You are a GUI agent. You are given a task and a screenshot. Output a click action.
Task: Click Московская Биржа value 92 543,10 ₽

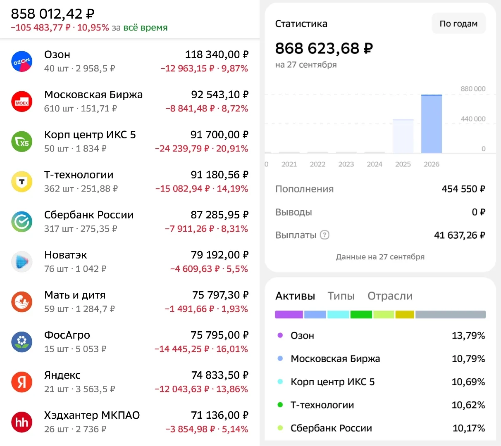[x=219, y=95]
